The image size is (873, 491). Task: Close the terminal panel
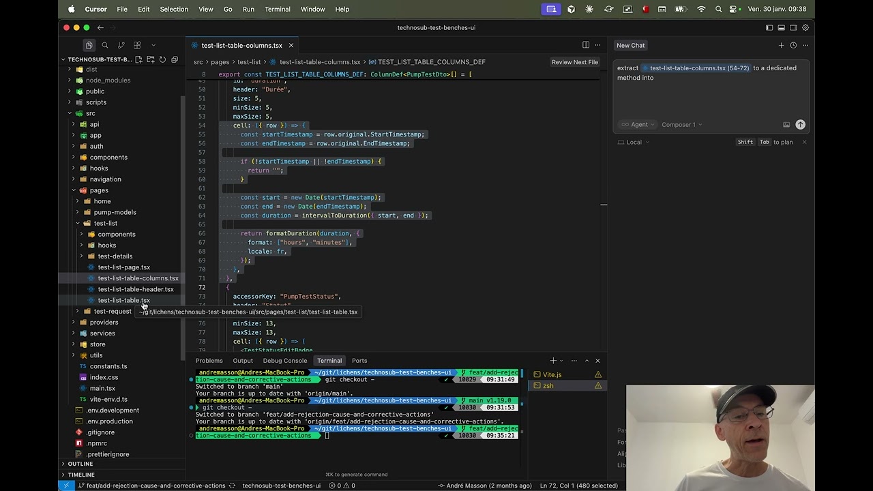[x=597, y=361]
